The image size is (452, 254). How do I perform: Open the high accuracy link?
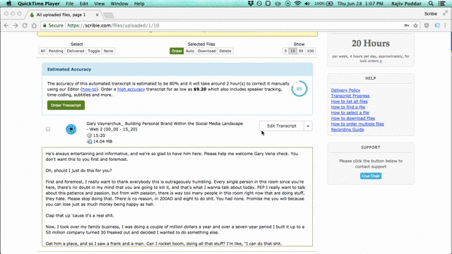tap(131, 90)
